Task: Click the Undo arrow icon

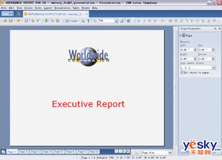Action: [x=33, y=21]
